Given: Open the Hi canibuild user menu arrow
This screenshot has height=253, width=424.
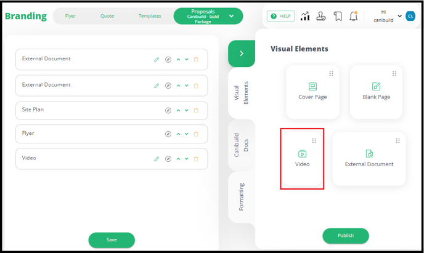Looking at the screenshot, I should point(400,16).
